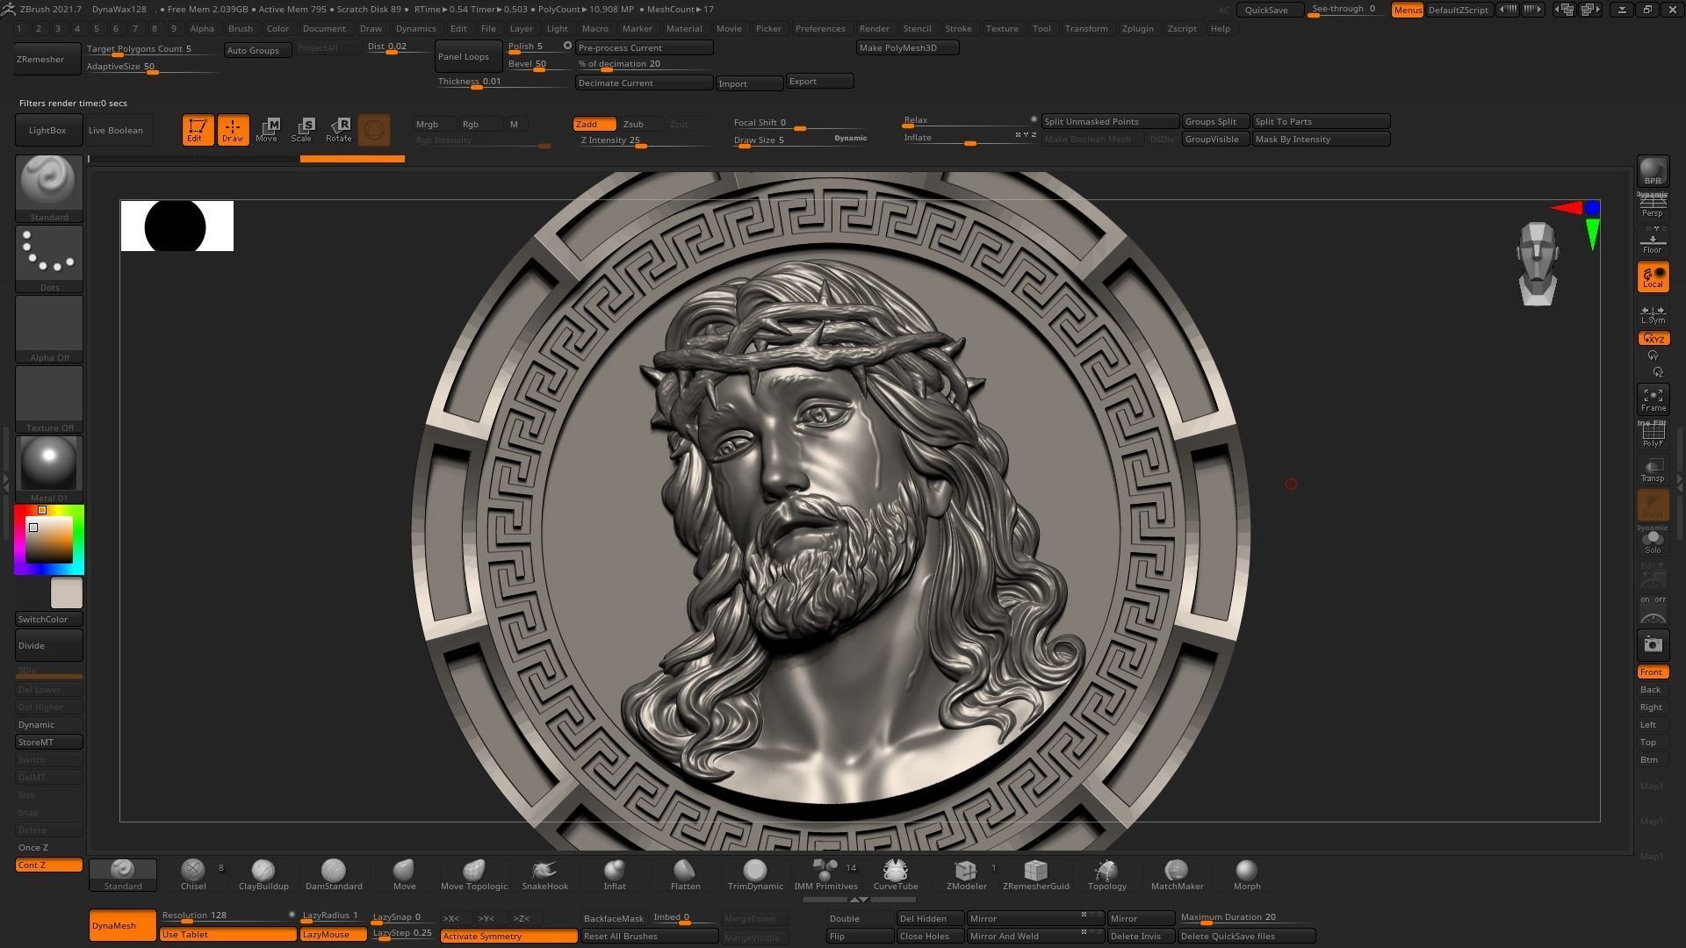Select the Topology brush
The width and height of the screenshot is (1686, 948).
(1106, 874)
